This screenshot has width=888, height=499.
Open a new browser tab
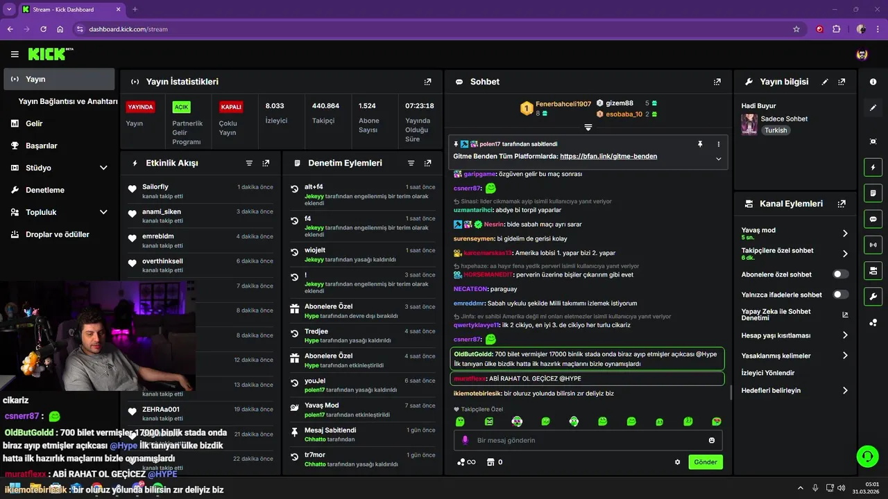(135, 10)
